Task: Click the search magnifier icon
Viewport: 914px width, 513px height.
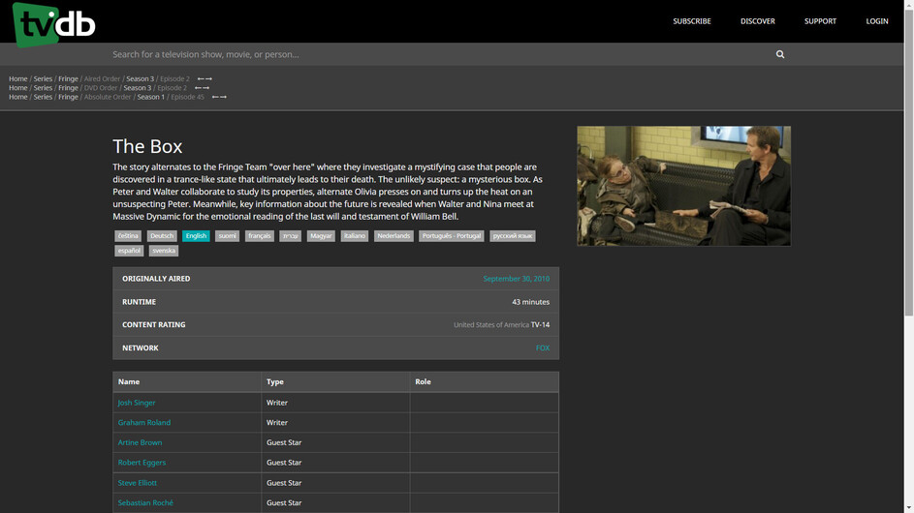Action: click(780, 54)
